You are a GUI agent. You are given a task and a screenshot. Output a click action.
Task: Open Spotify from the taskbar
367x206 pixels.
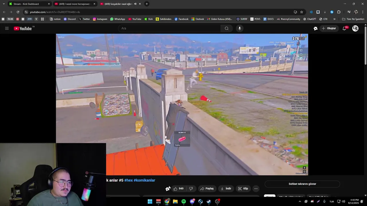coord(183,201)
